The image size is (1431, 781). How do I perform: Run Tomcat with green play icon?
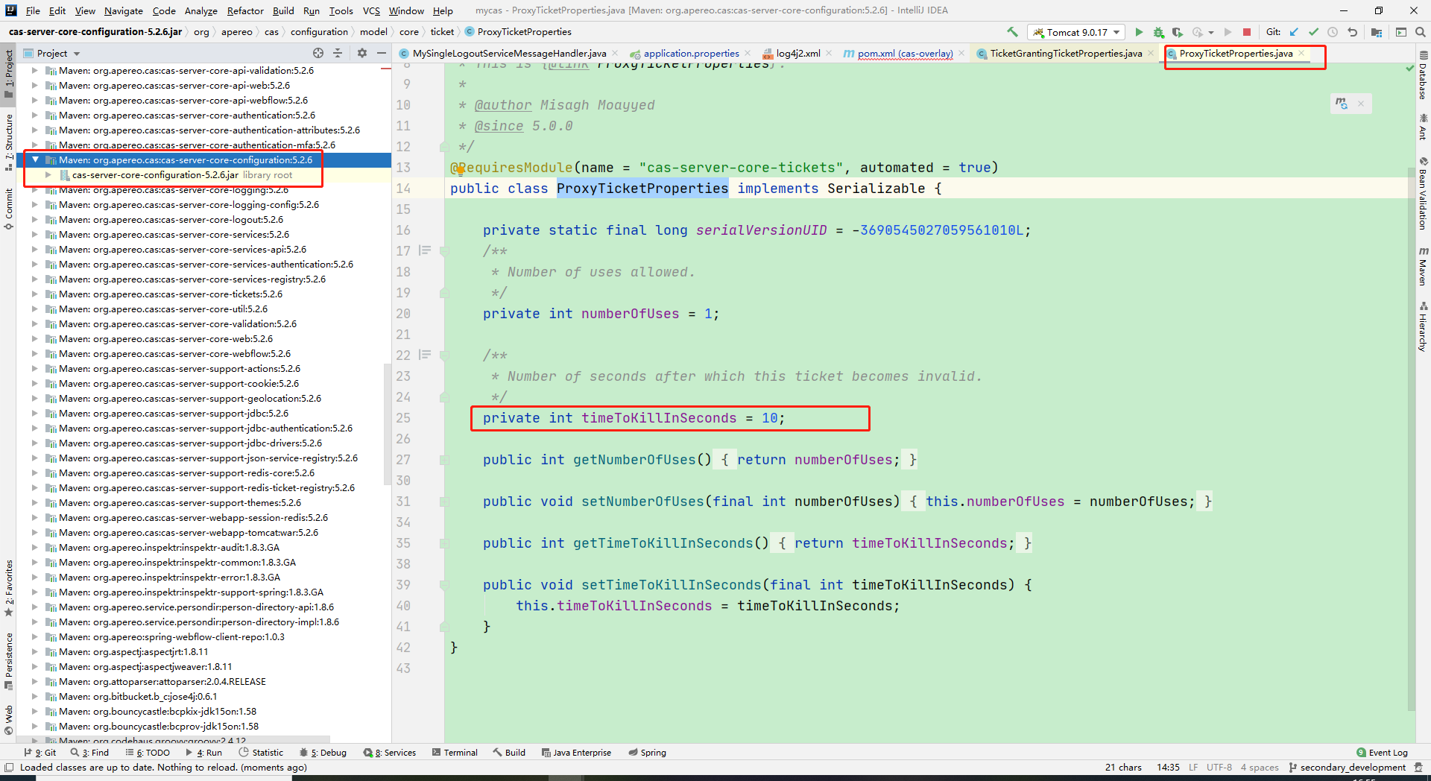(1139, 32)
